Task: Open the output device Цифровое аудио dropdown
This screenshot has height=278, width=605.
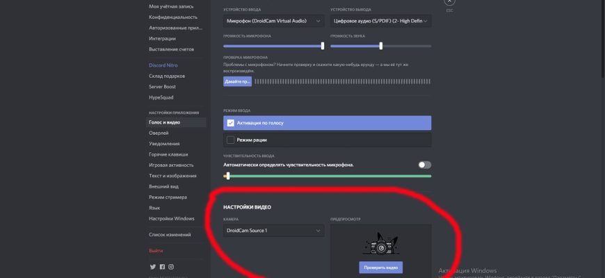Action: click(x=380, y=22)
